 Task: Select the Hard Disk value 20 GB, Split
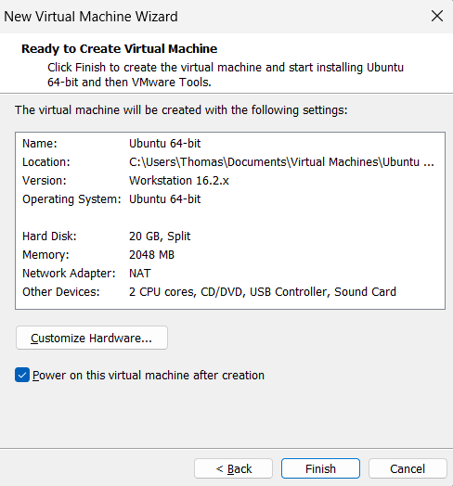point(160,237)
